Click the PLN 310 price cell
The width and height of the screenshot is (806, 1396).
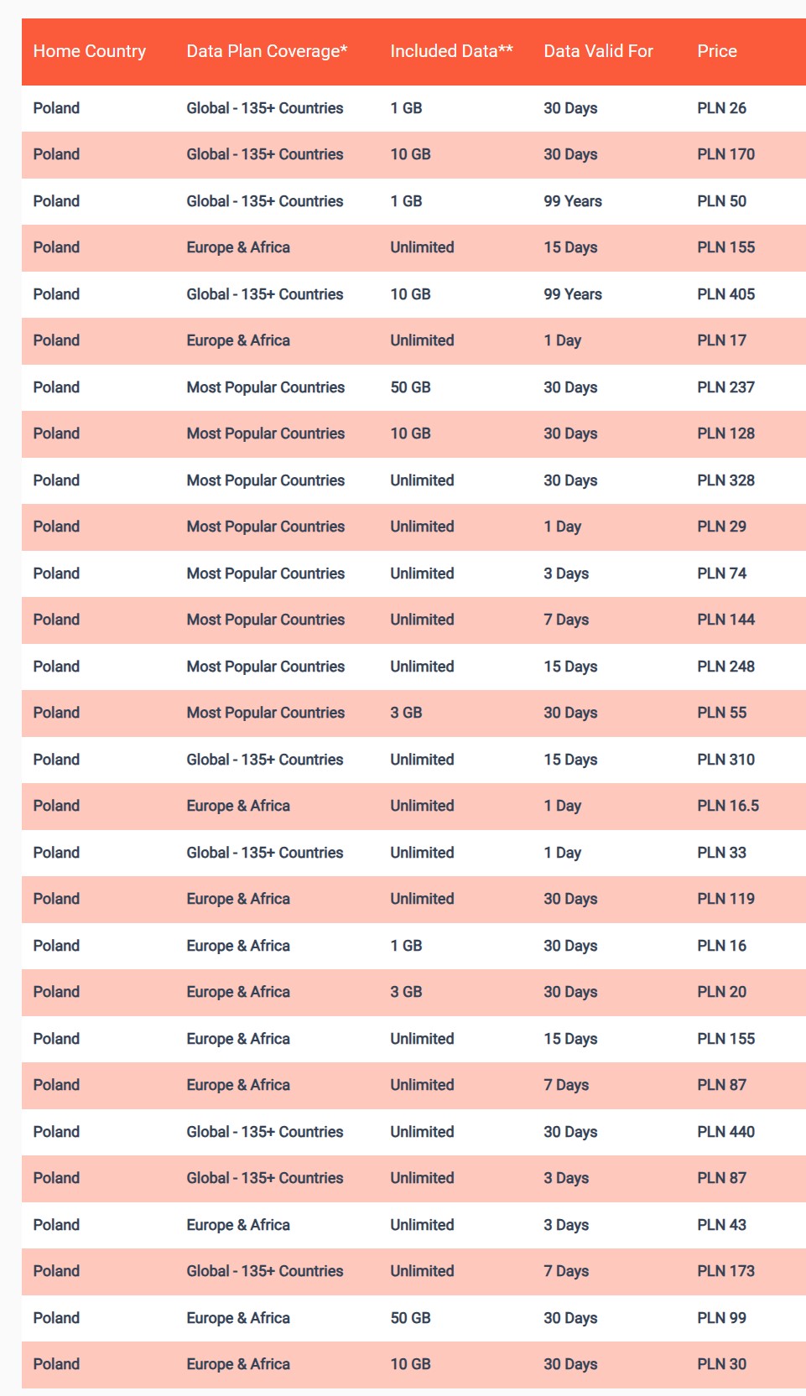(725, 760)
